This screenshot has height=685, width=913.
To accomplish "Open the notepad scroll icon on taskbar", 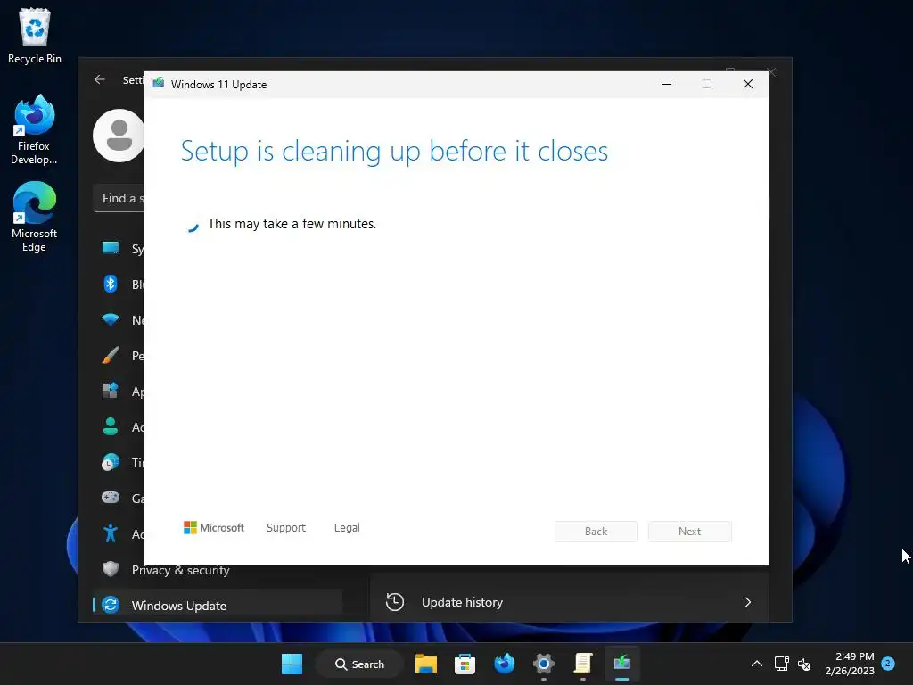I will point(583,664).
